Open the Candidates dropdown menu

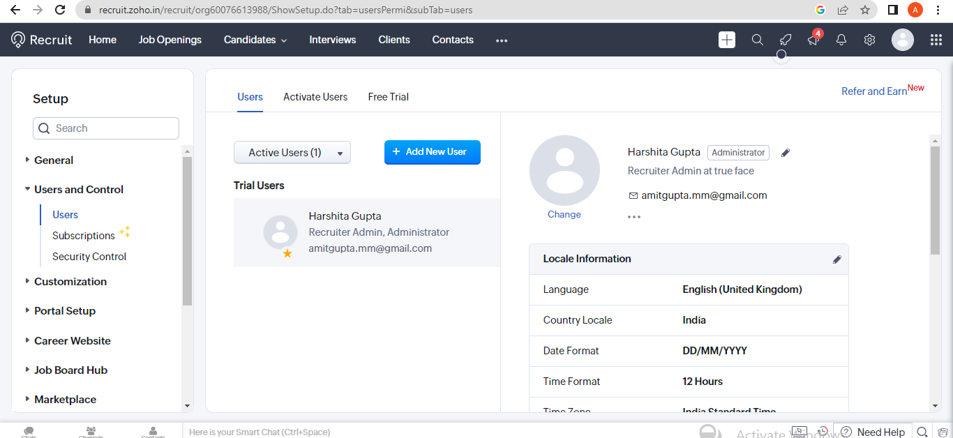coord(255,40)
